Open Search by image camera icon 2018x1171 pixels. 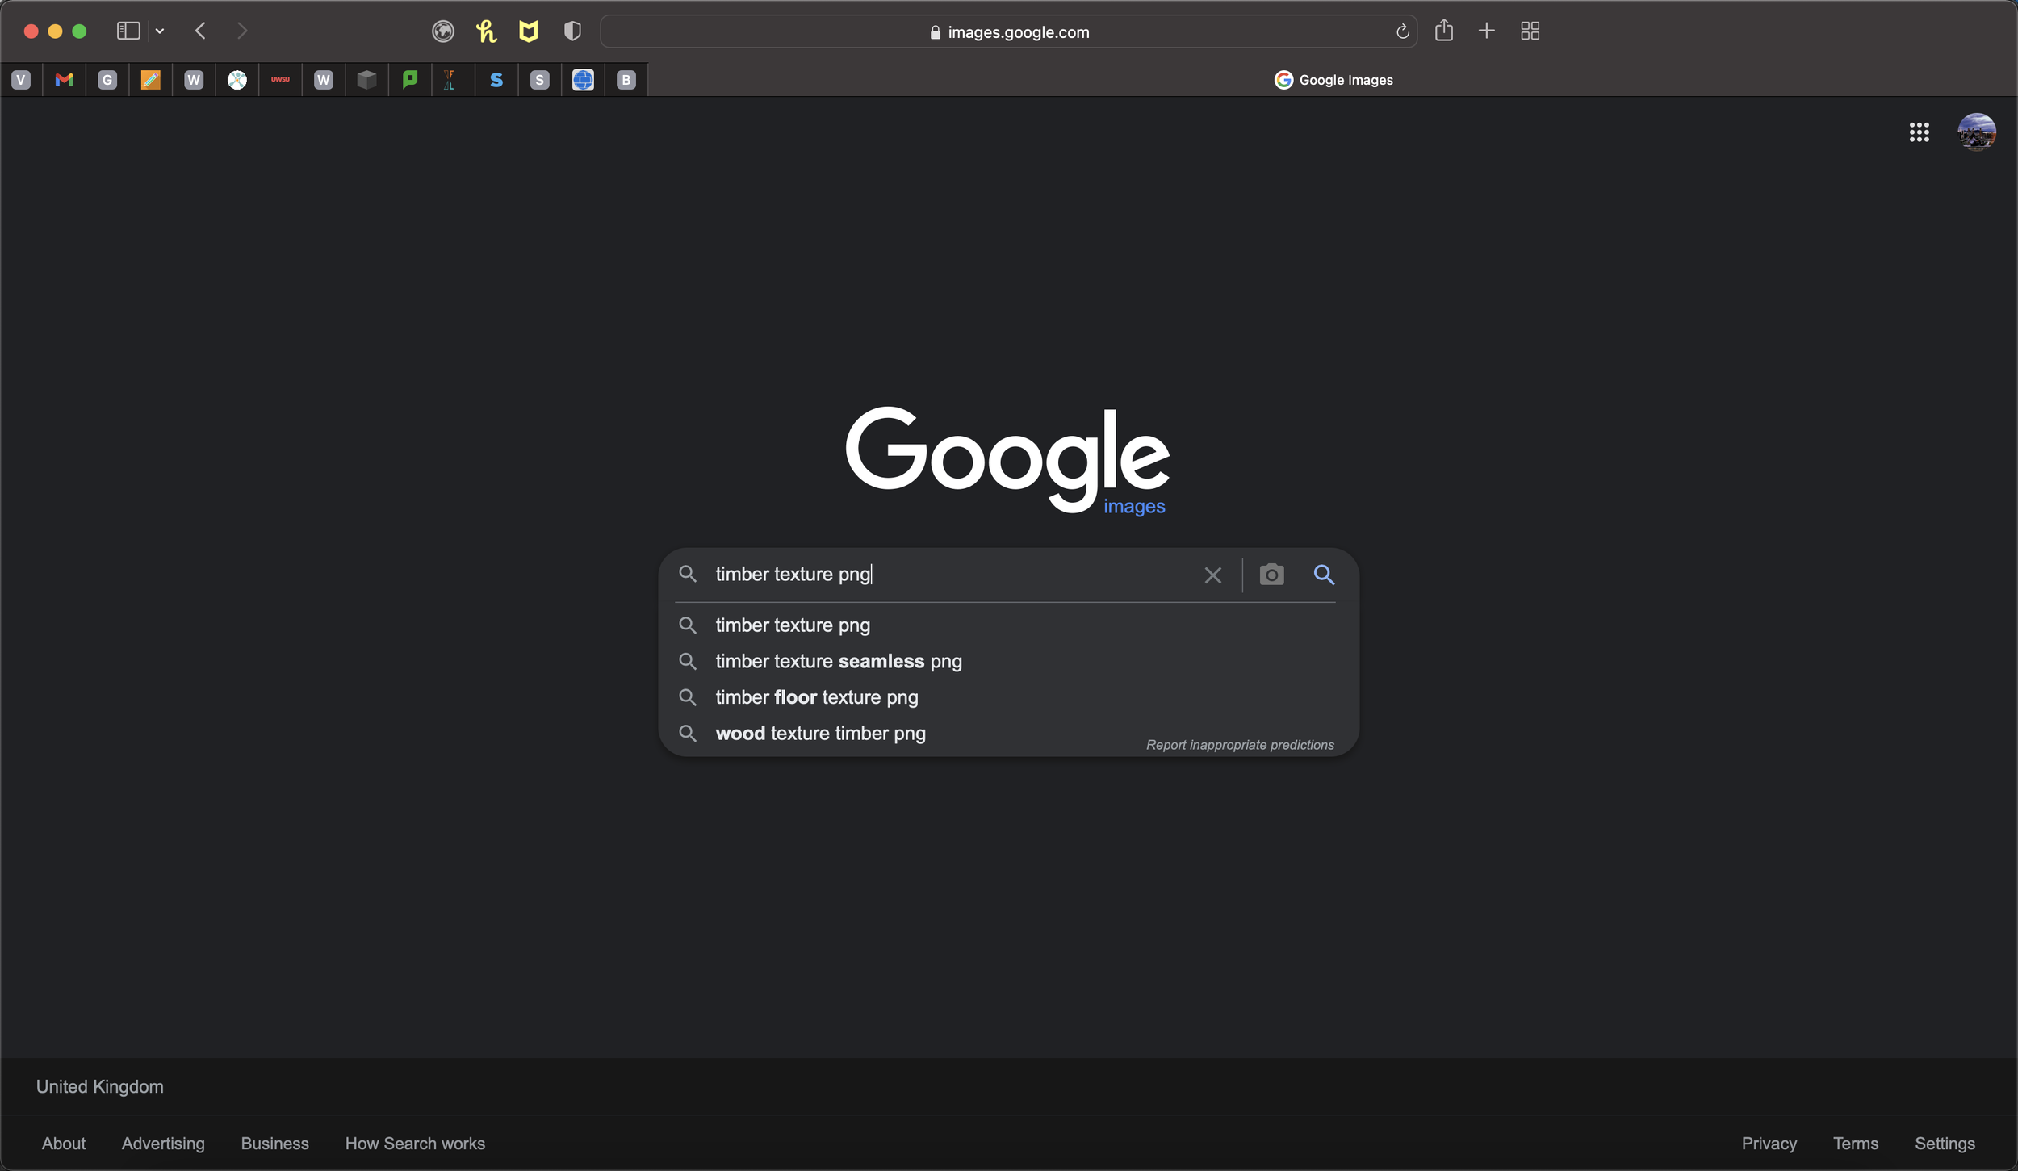click(1271, 575)
